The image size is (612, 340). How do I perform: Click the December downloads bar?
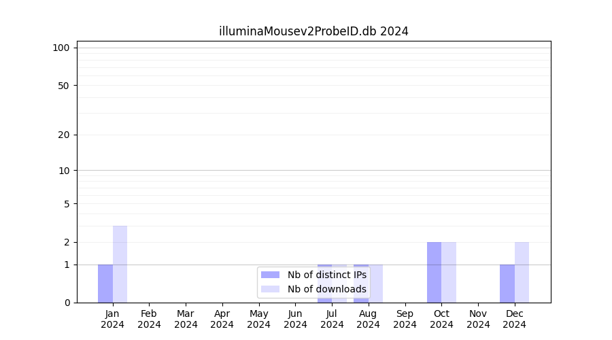522,272
